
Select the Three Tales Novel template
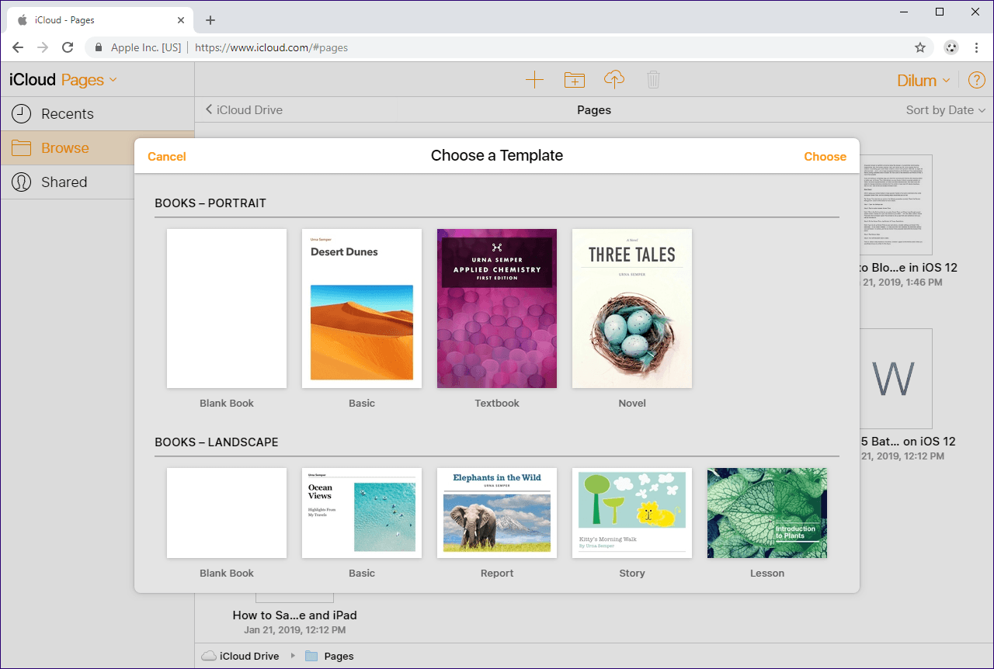point(632,308)
